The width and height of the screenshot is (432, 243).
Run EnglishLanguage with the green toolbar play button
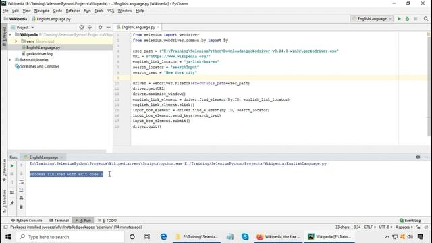(399, 19)
